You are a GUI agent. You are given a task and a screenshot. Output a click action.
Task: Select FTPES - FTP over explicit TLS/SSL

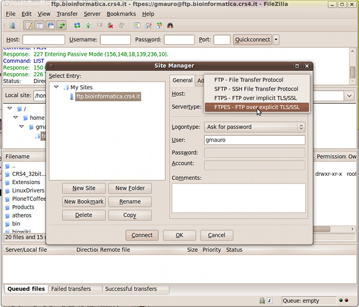(x=257, y=107)
